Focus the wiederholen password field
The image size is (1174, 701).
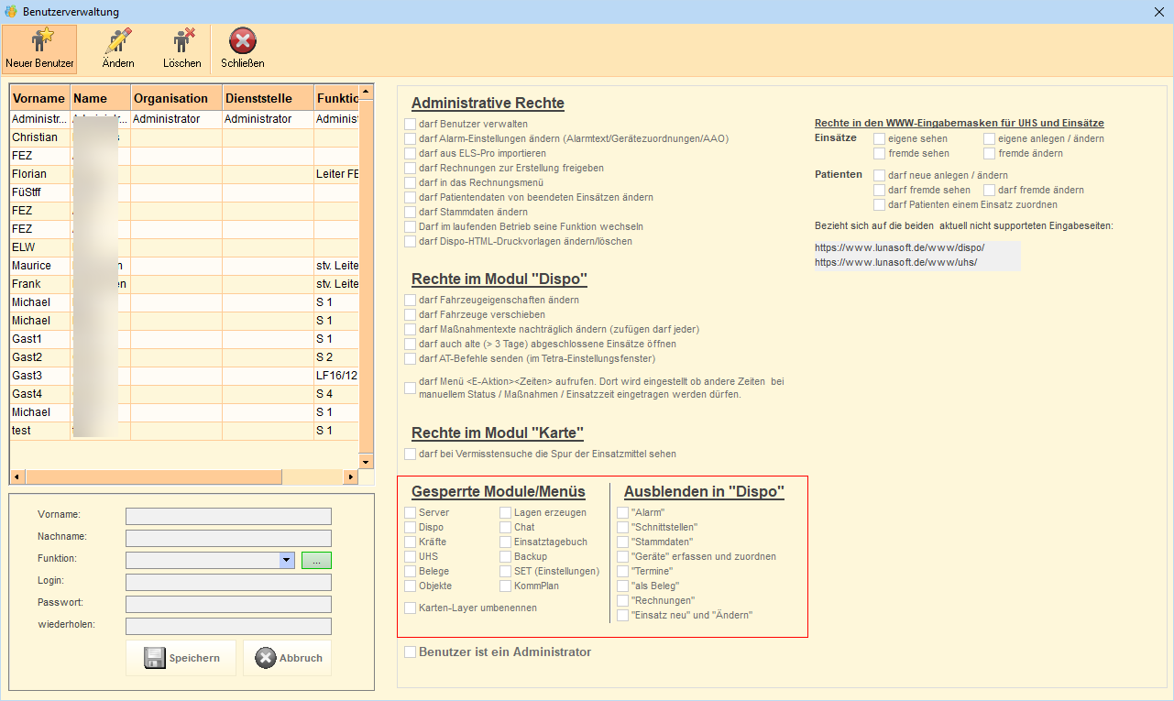tap(228, 626)
